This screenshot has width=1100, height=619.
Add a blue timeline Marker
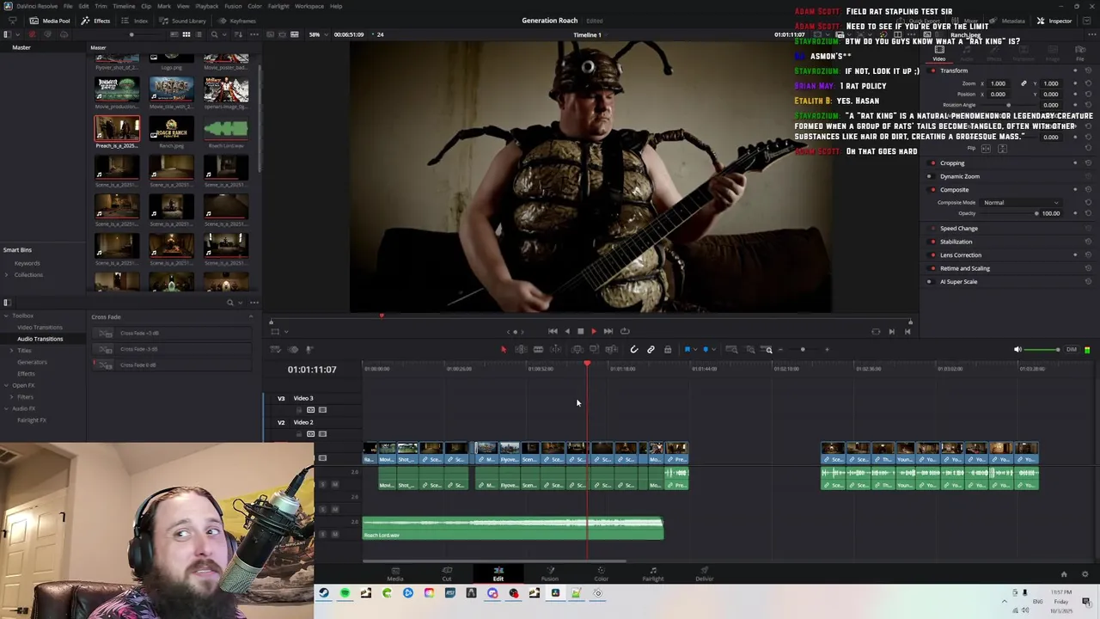point(705,349)
